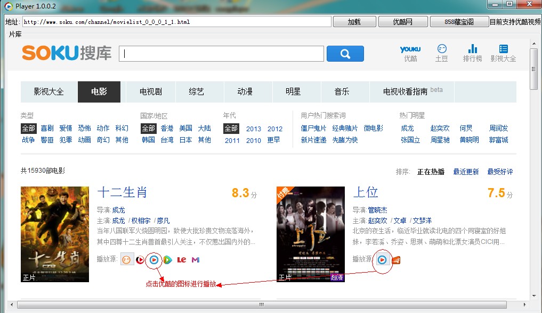The width and height of the screenshot is (542, 313).
Task: Open star link 周星驰
Action: coord(440,140)
